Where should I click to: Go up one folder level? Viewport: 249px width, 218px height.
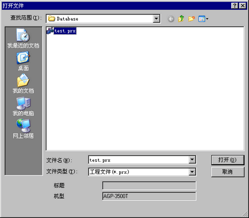pyautogui.click(x=181, y=19)
